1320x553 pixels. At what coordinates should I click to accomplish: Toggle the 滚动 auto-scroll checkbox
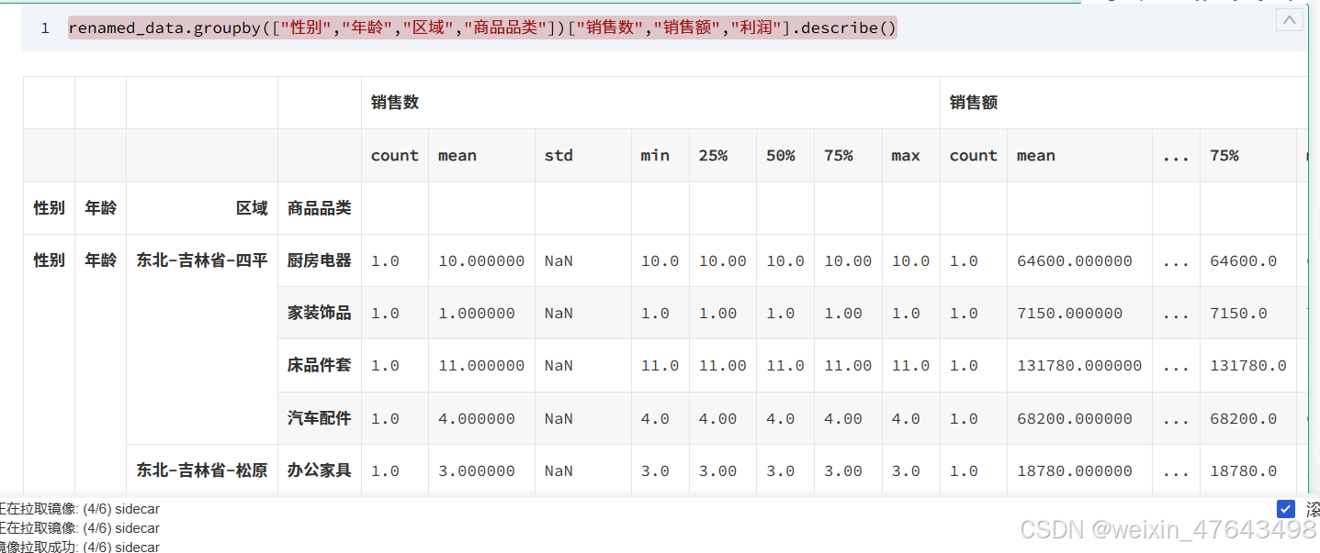point(1285,508)
